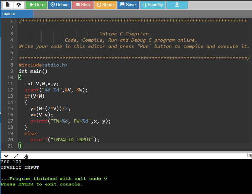Click the int main() line

coord(33,71)
